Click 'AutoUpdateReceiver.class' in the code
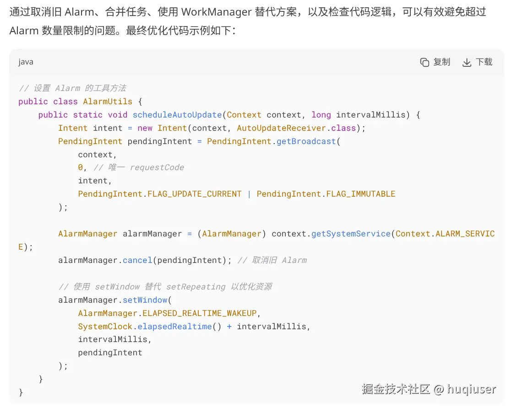This screenshot has height=407, width=507. 296,128
